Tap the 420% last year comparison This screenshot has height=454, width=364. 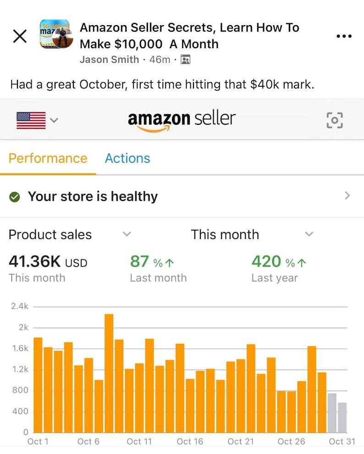click(279, 262)
